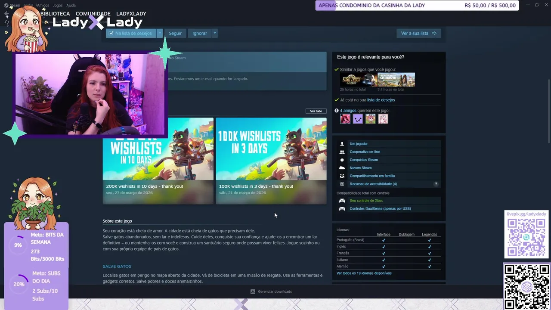This screenshot has height=310, width=551.
Task: Click the Gerenciar downloads label
Action: tap(275, 291)
